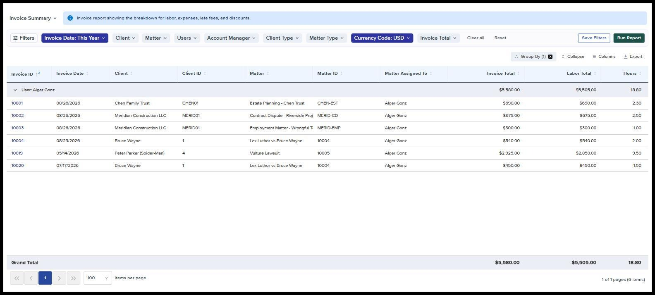Click the Export download button
The height and width of the screenshot is (295, 655).
pos(633,57)
